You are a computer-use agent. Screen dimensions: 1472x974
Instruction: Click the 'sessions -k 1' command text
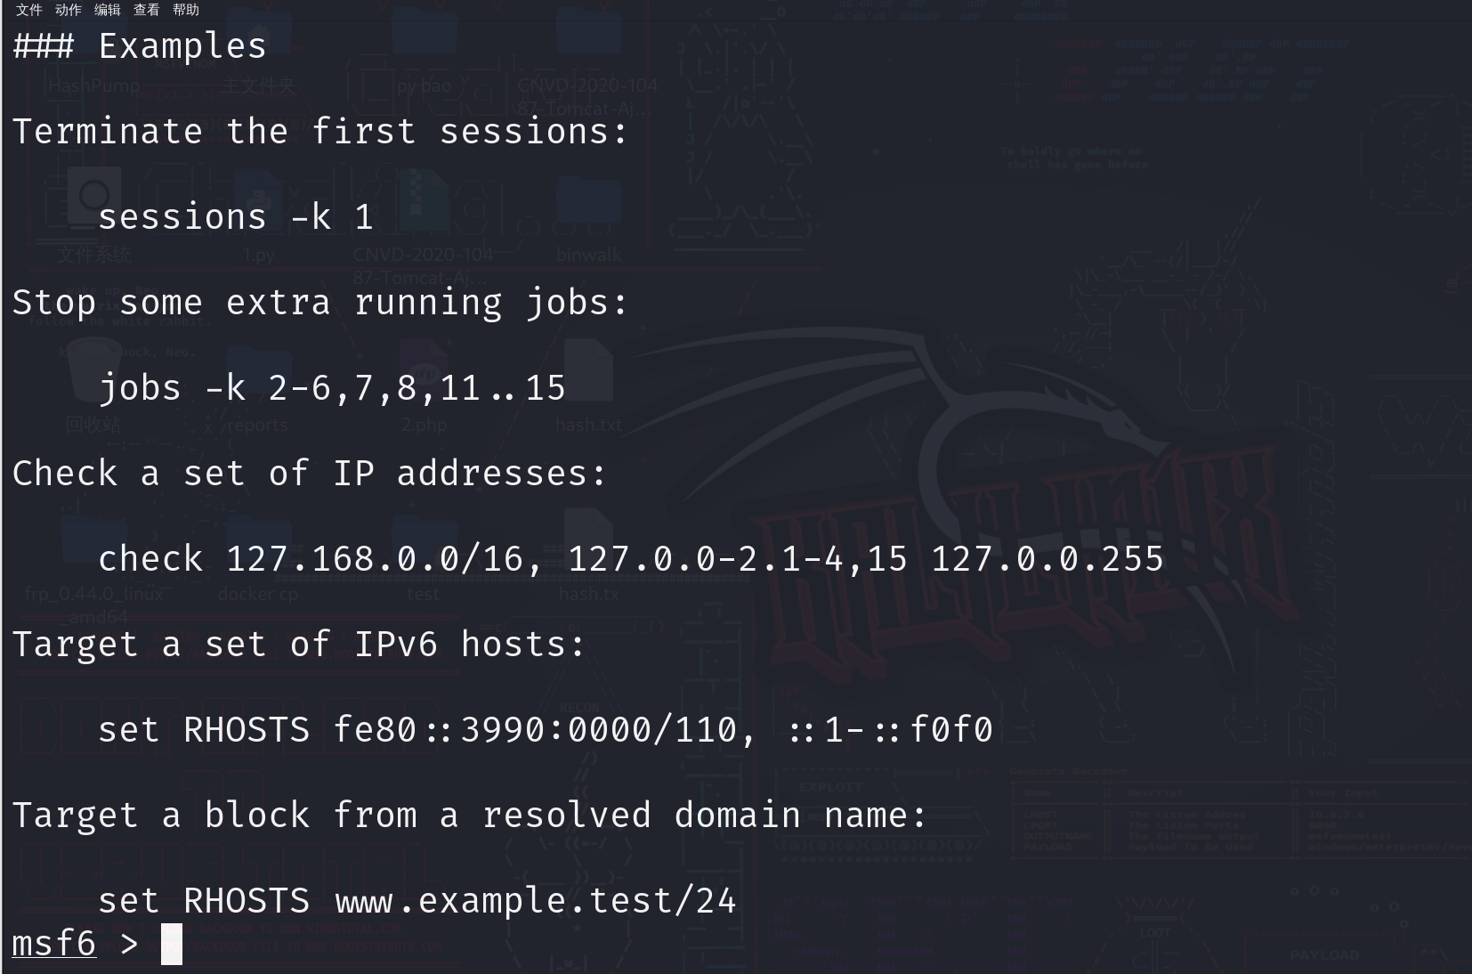[x=235, y=217]
